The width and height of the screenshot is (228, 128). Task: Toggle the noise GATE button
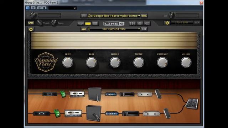31,23
